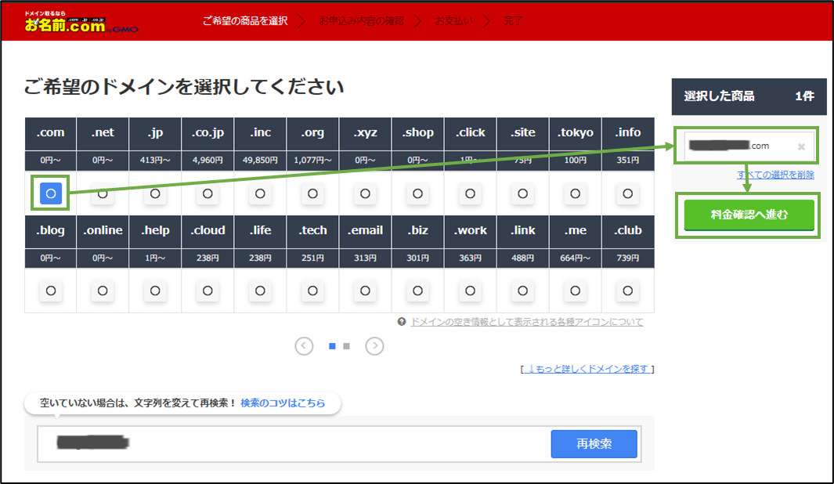Open 検索のコツはこちら link
Image resolution: width=834 pixels, height=484 pixels.
(x=283, y=403)
